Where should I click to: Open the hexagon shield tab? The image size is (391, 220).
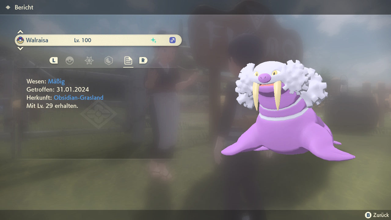(x=108, y=61)
